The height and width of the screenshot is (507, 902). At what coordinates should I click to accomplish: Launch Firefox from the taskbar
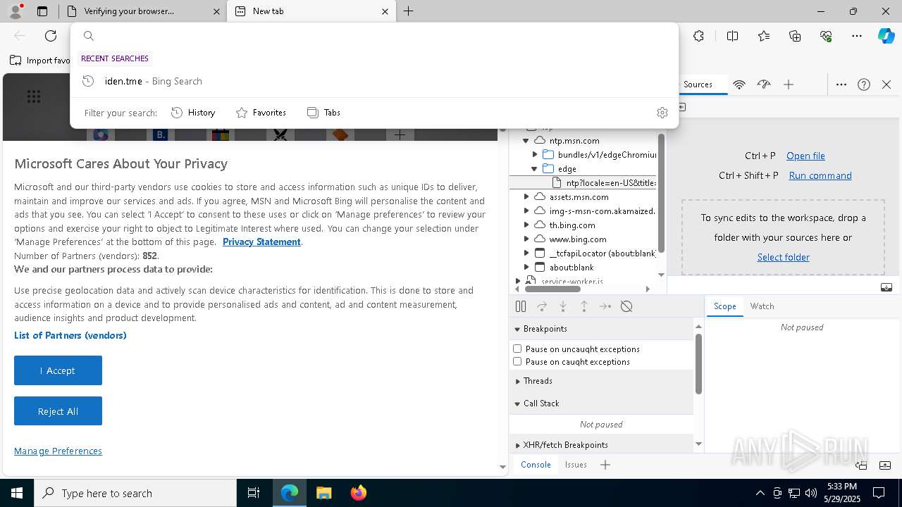click(x=359, y=493)
